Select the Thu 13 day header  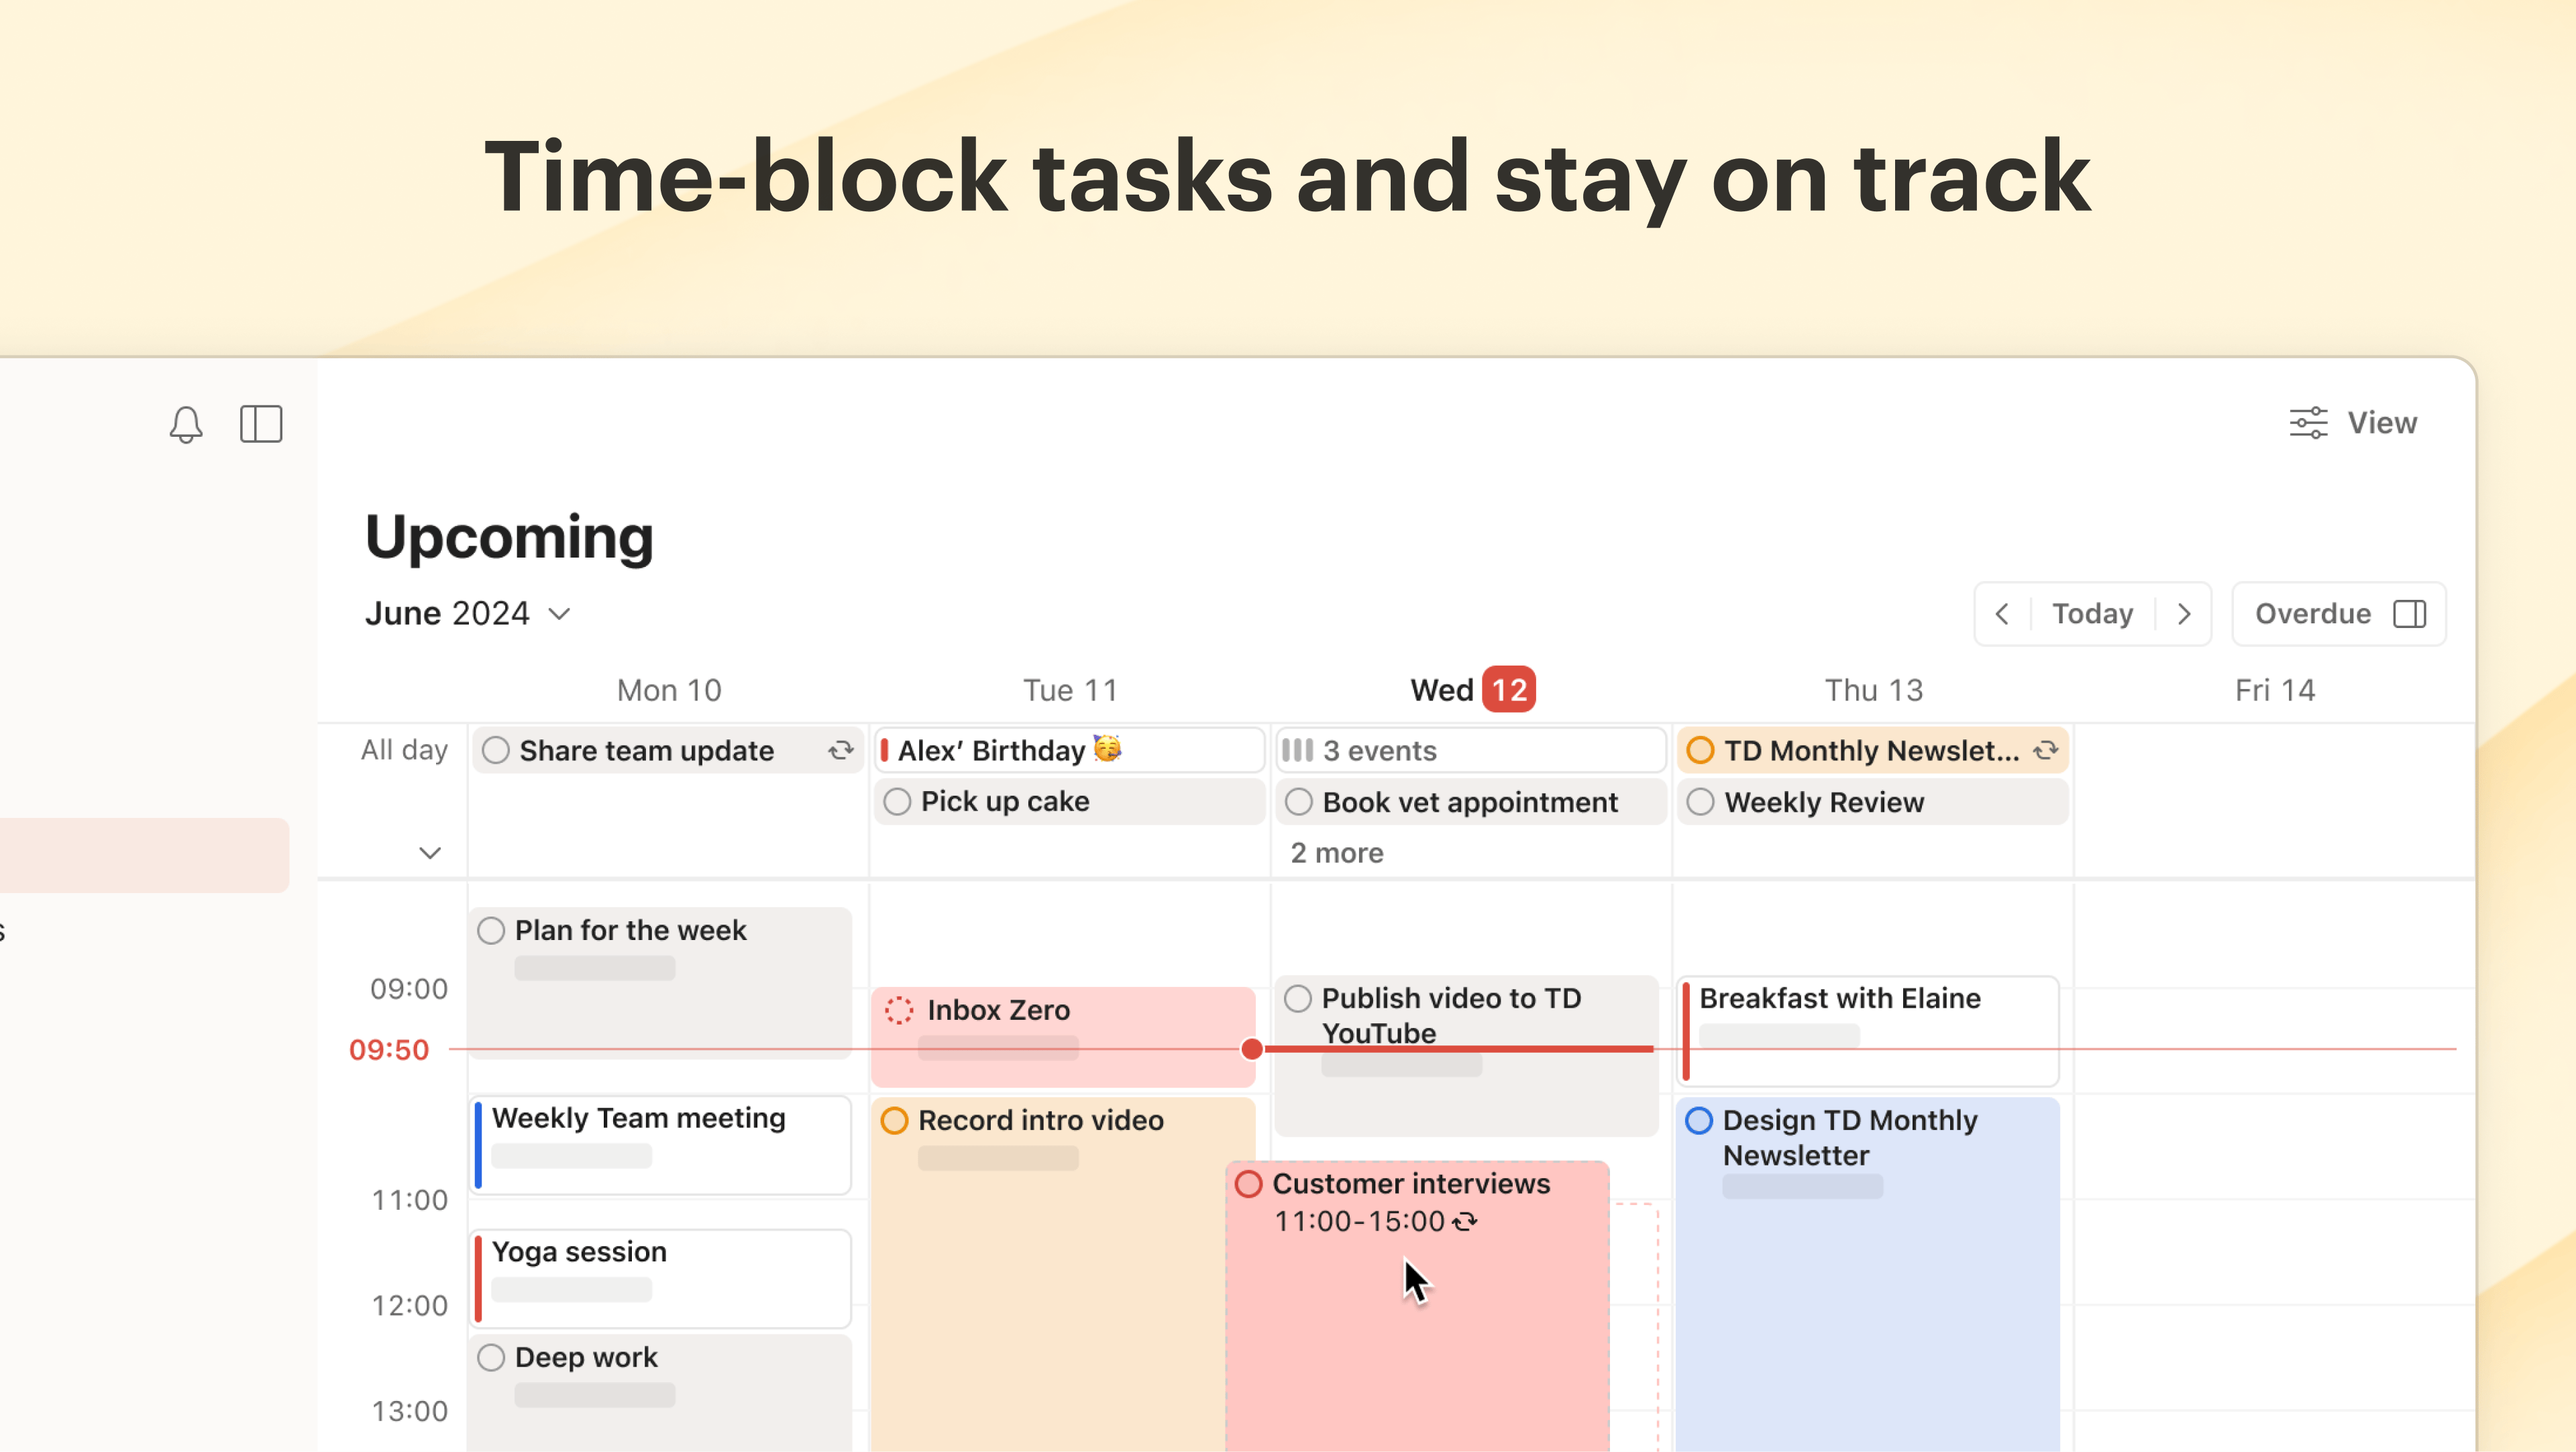tap(1874, 690)
